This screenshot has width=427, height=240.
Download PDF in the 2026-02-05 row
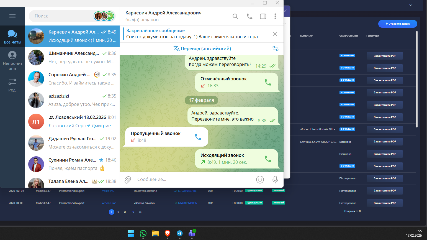385,191
